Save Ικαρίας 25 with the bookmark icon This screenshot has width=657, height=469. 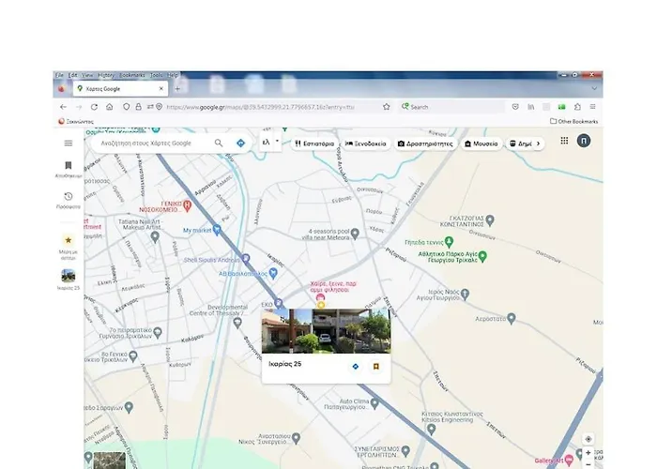click(376, 366)
